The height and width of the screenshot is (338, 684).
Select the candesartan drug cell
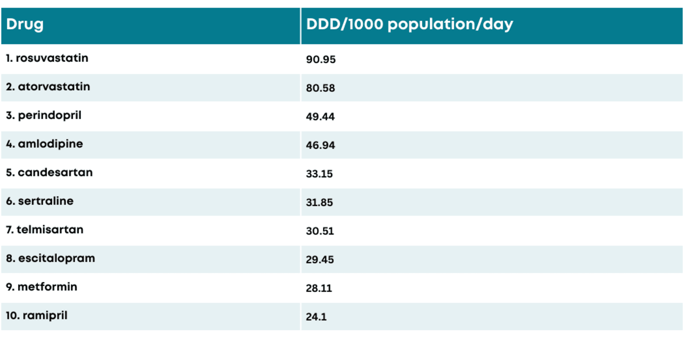(x=49, y=172)
